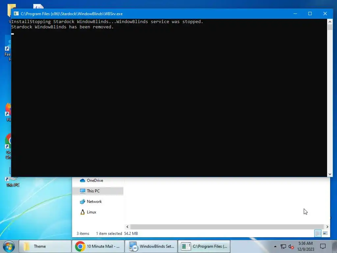Show hidden tray icons arrow
Viewport: 337px width, 253px height.
click(275, 246)
